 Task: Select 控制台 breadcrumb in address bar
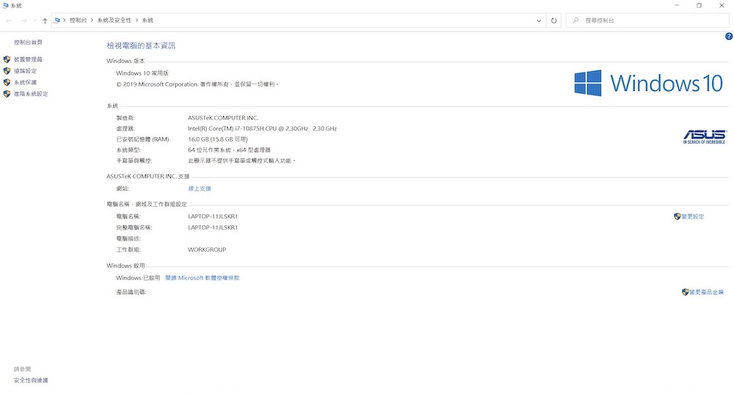79,20
